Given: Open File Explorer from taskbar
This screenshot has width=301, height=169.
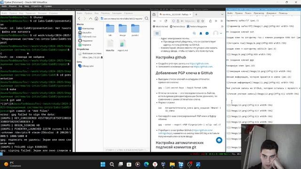Looking at the screenshot, I should [172, 164].
